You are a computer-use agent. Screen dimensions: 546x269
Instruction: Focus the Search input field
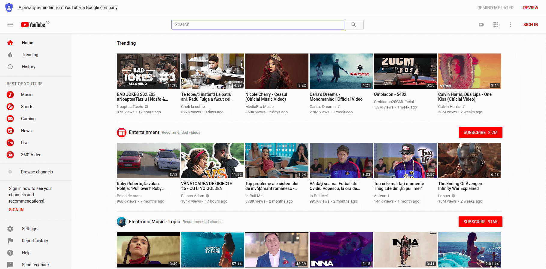click(258, 25)
